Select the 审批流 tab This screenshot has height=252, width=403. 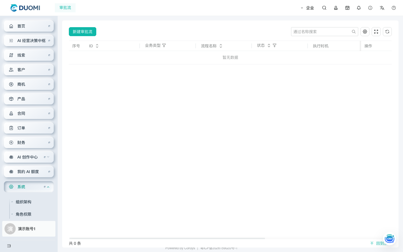65,8
